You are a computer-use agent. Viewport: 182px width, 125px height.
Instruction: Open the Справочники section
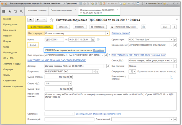tap(10, 81)
